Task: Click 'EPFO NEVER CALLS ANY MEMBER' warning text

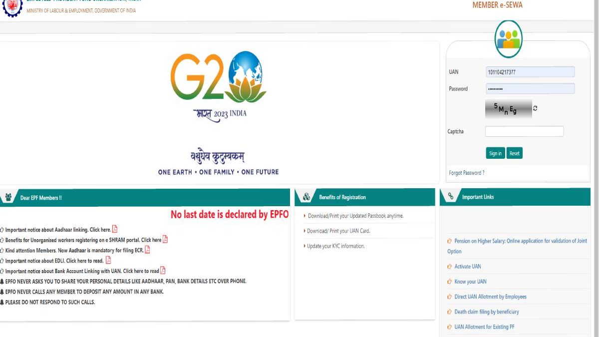Action: click(x=84, y=292)
